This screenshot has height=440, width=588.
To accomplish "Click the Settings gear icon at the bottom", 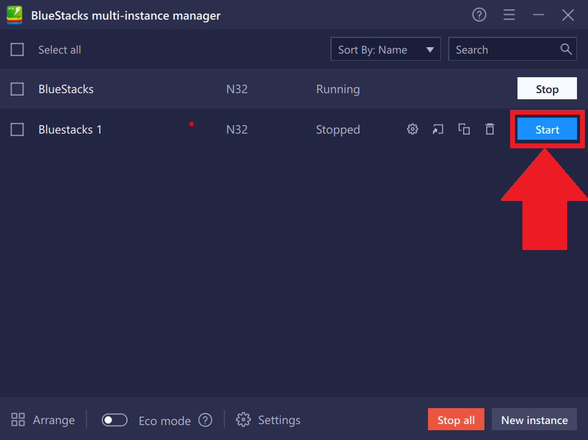I will click(x=243, y=420).
